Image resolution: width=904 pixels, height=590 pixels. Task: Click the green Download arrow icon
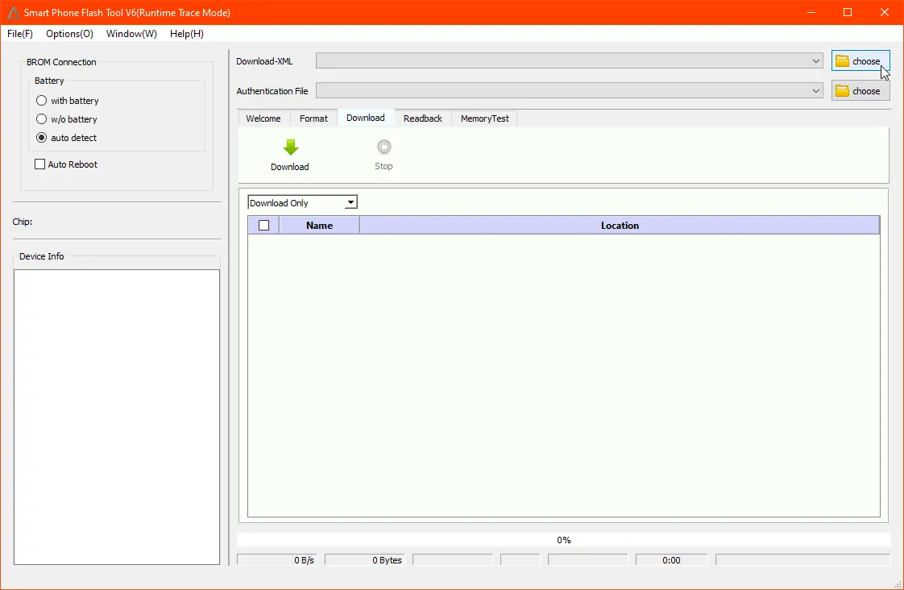291,147
